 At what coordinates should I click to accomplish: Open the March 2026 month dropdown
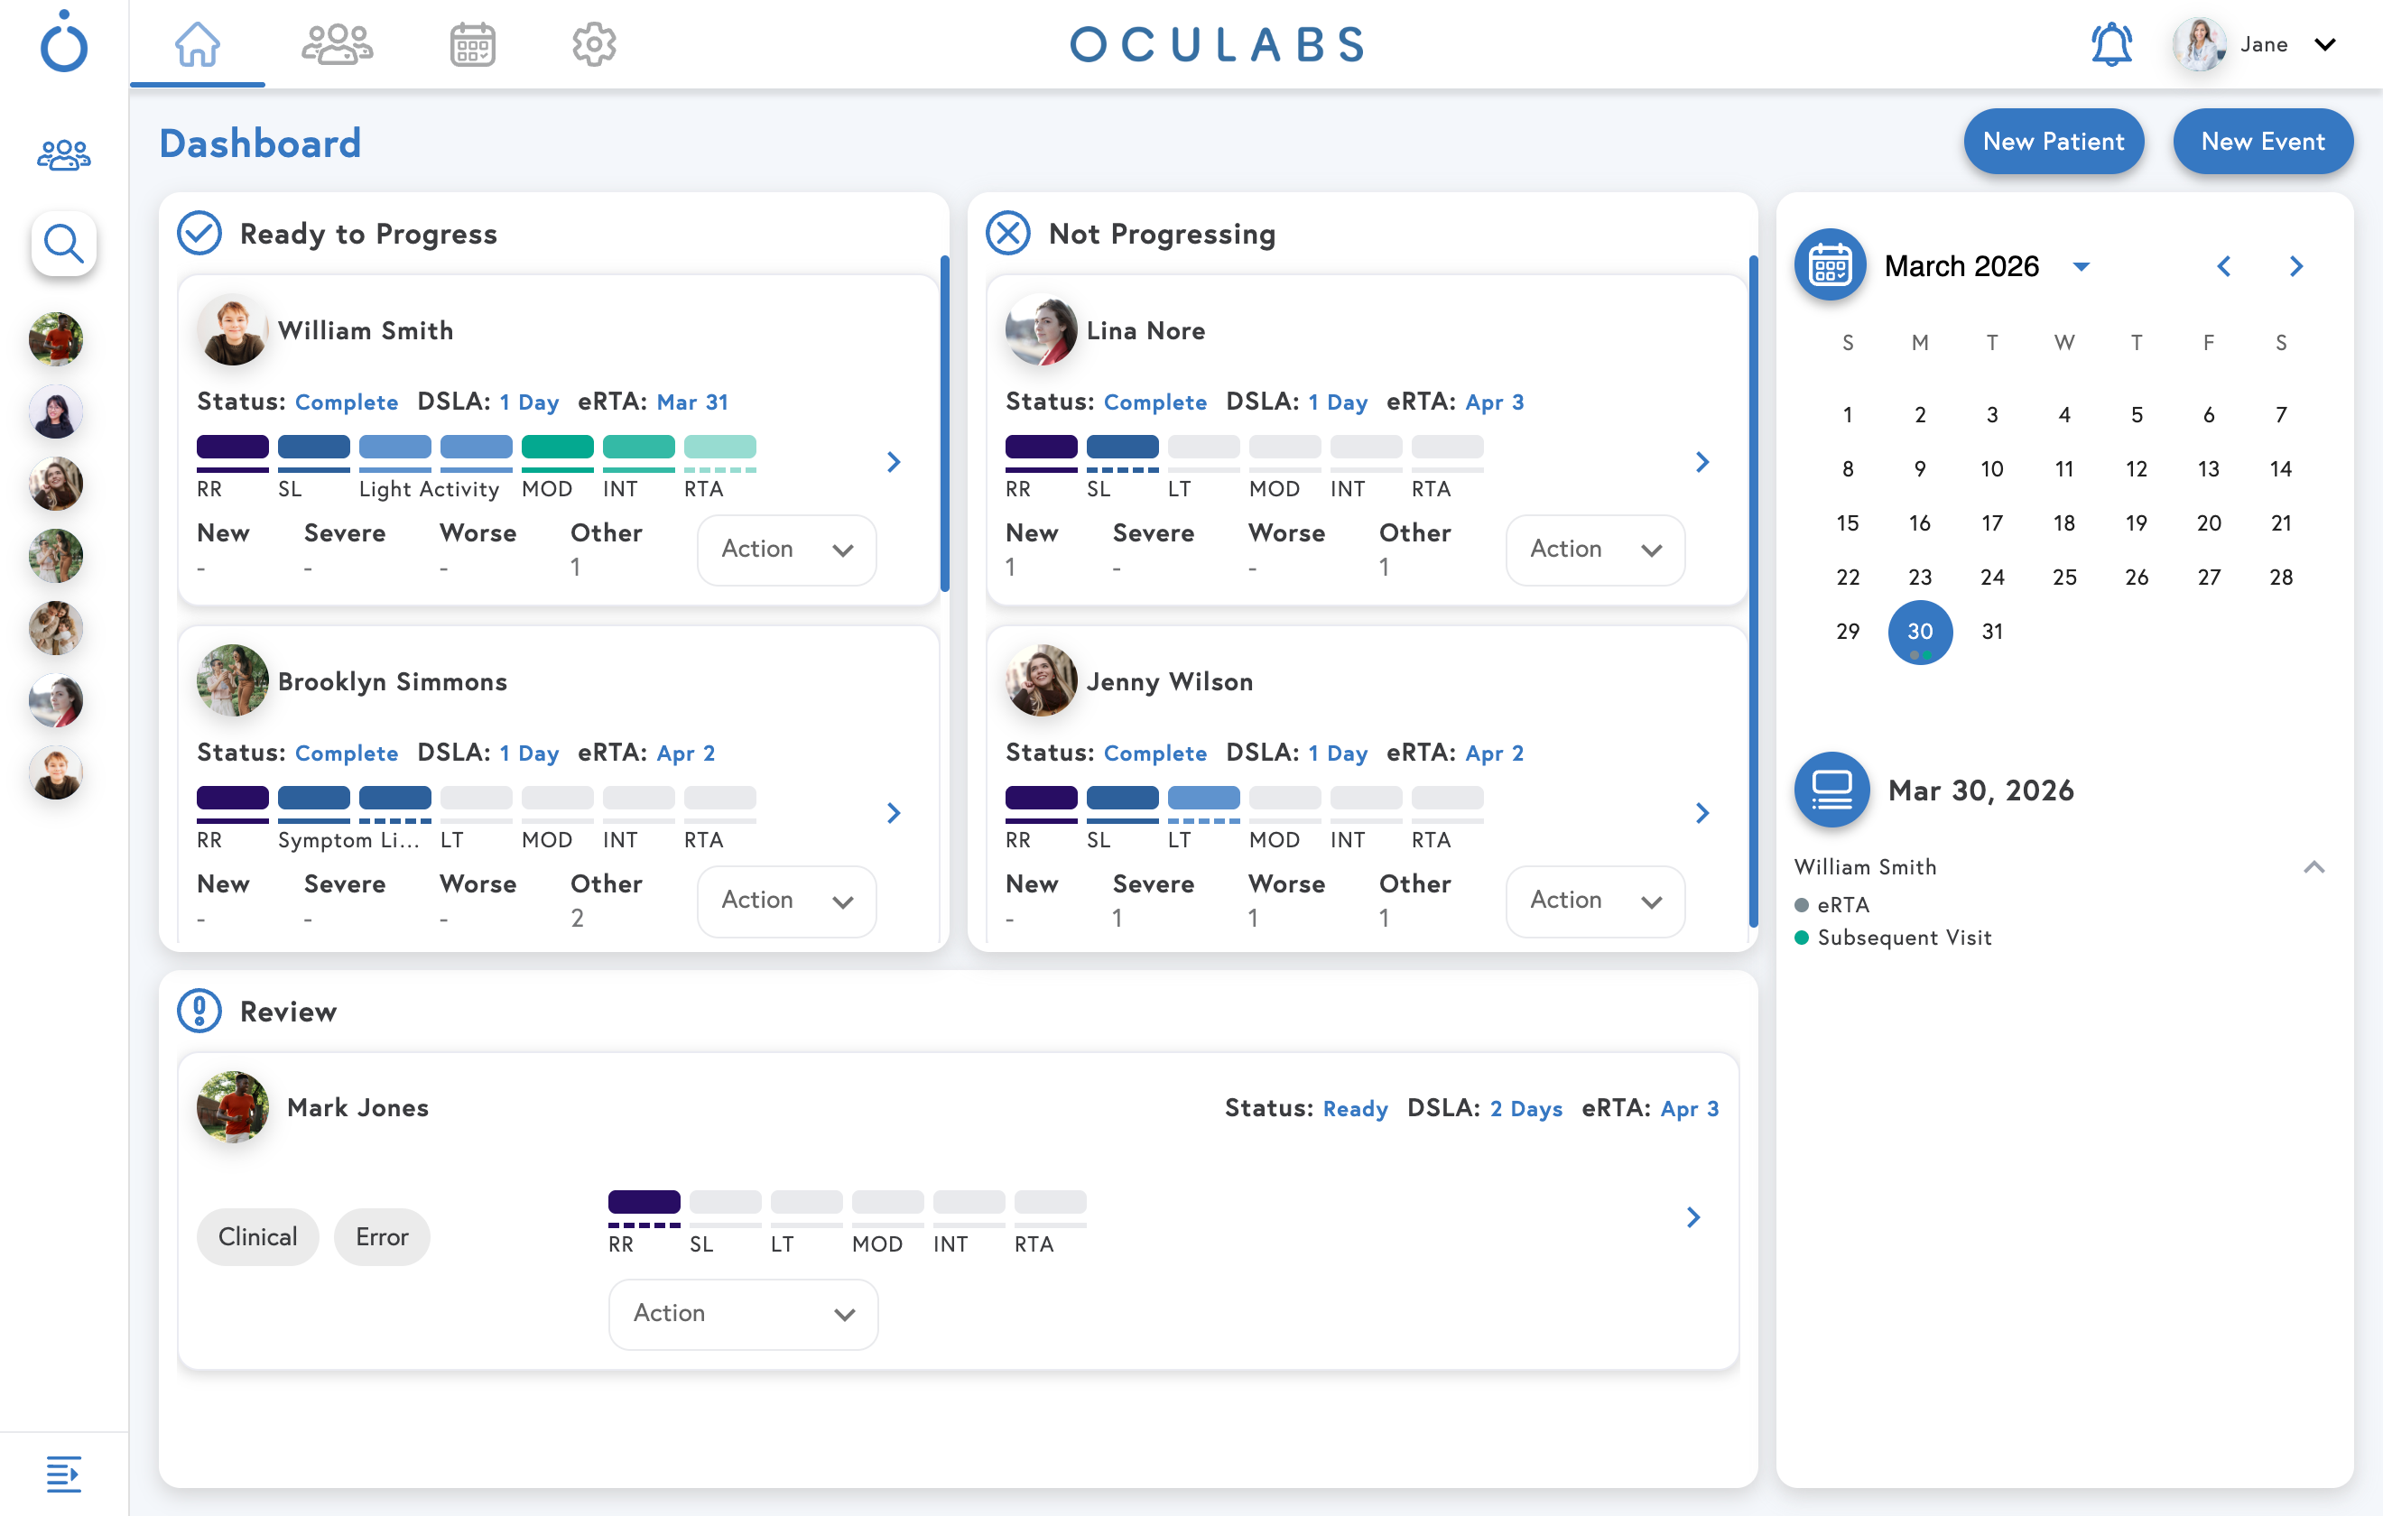click(2082, 267)
